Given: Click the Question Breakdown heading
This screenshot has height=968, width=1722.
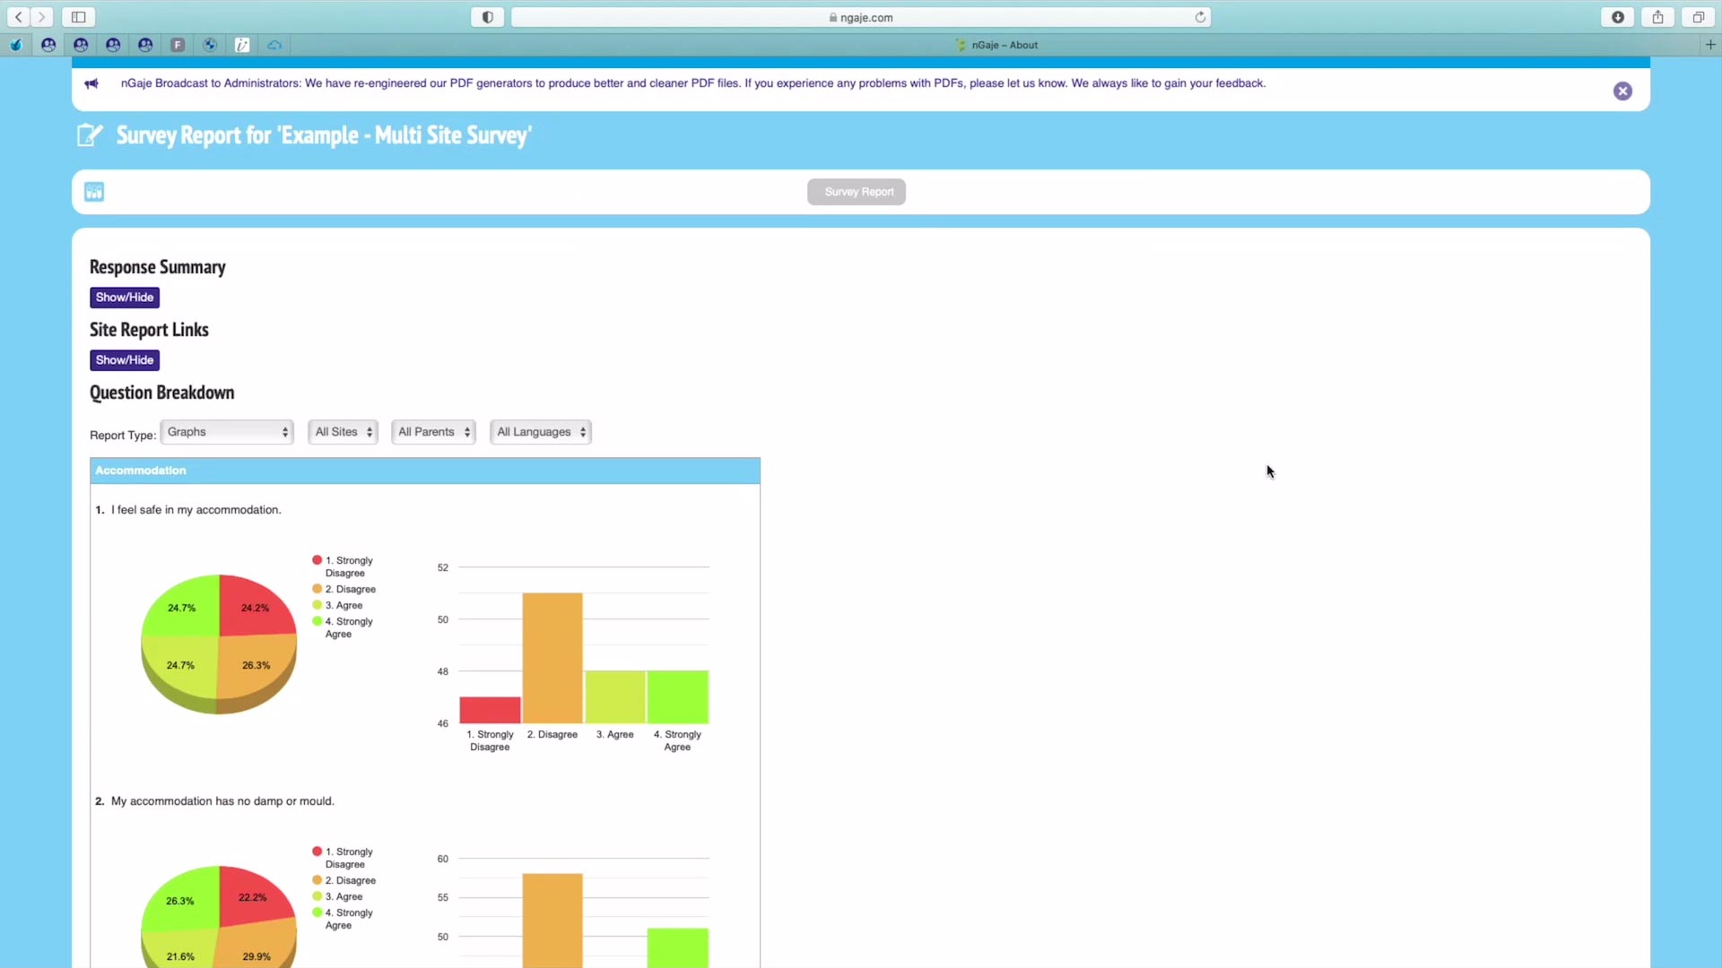Looking at the screenshot, I should 161,393.
